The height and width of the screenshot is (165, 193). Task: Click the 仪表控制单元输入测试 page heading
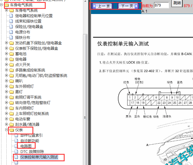pyautogui.click(x=123, y=44)
